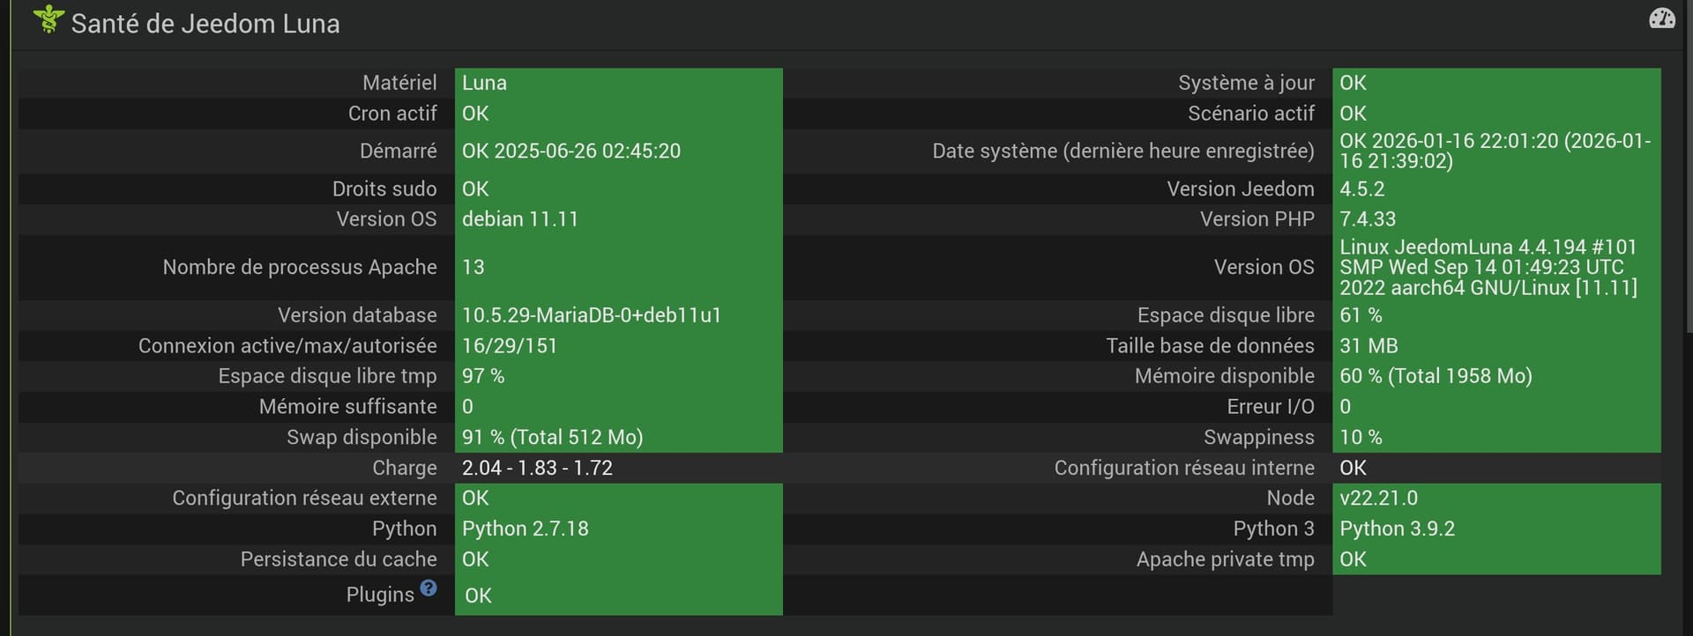Select the Node 'v22.21.0' value
This screenshot has width=1693, height=636.
pos(1378,499)
